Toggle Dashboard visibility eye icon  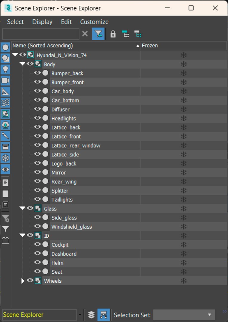[x=37, y=253]
